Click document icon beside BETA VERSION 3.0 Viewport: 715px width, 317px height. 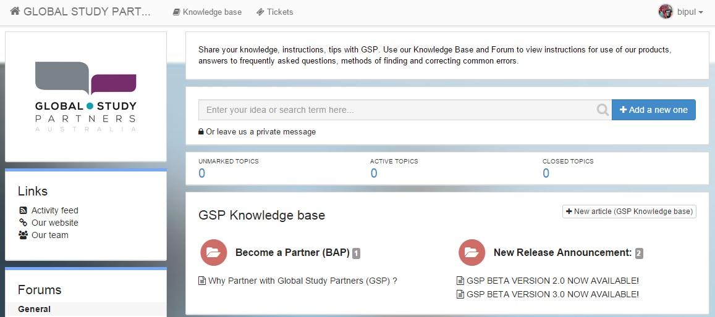pos(460,295)
